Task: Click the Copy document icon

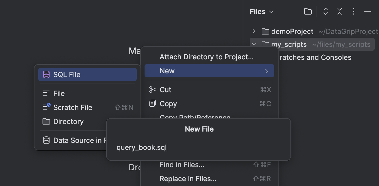Action: coord(152,104)
